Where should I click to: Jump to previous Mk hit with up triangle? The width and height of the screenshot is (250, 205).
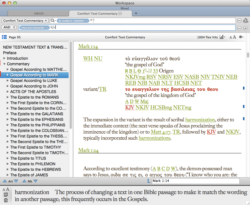[25, 181]
